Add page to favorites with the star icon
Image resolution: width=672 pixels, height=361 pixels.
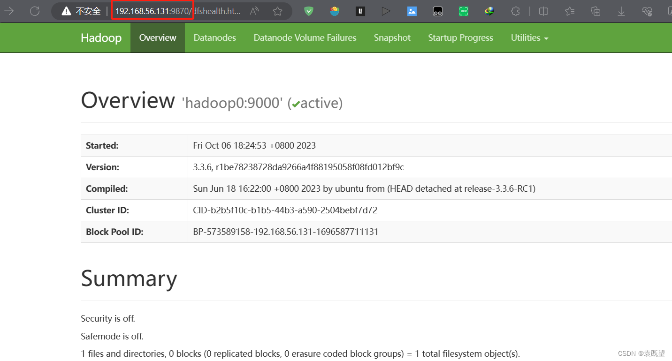(x=278, y=11)
